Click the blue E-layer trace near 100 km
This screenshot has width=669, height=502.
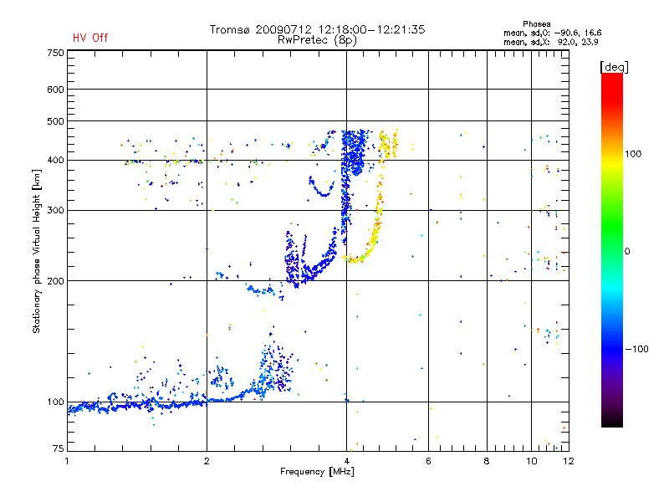pyautogui.click(x=140, y=405)
